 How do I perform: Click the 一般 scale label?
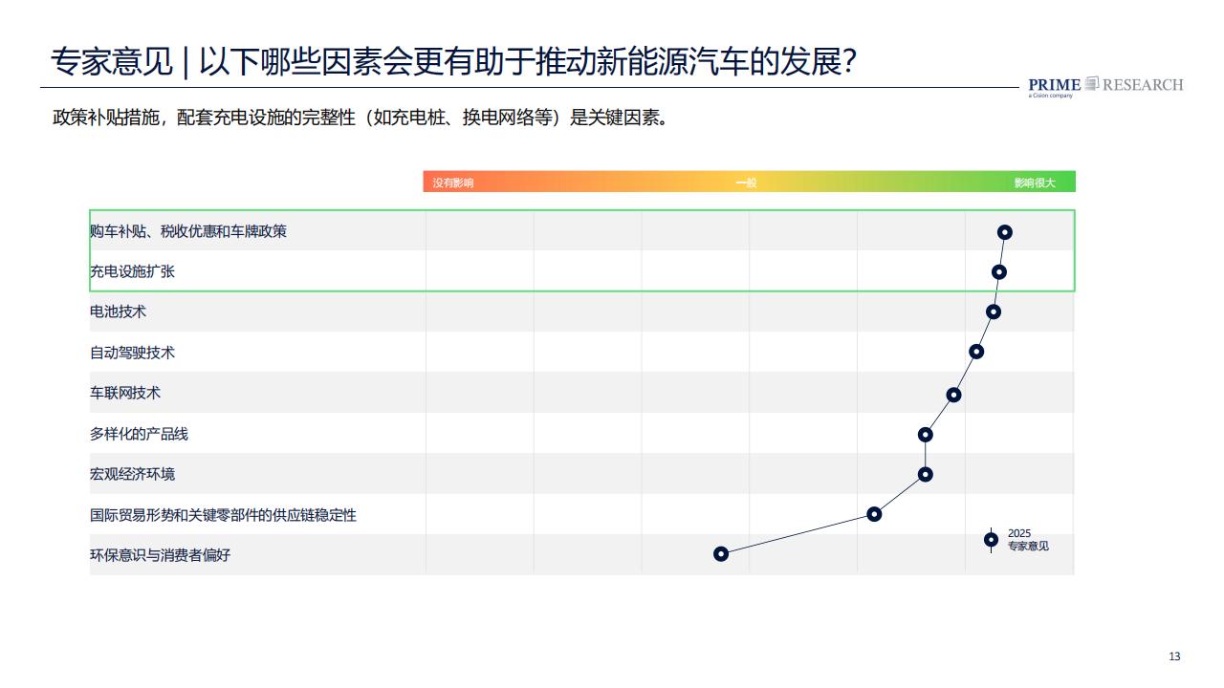point(746,183)
